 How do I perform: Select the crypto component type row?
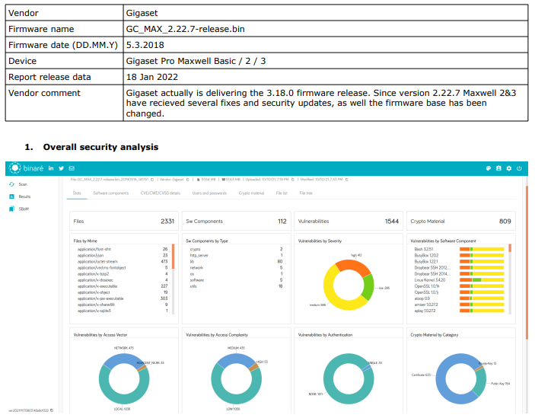236,250
